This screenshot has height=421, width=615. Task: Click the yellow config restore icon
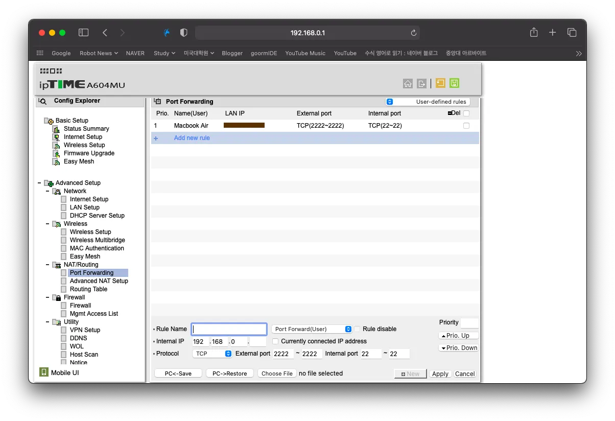point(440,83)
